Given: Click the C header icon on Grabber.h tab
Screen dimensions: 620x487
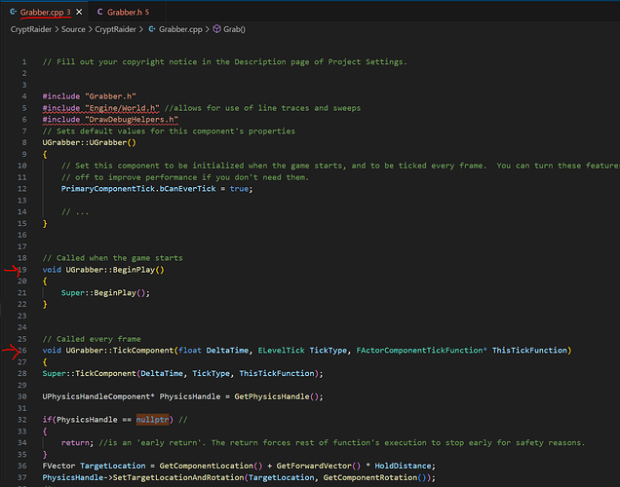Looking at the screenshot, I should point(99,13).
